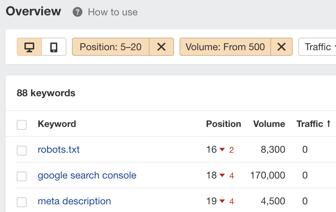Viewport: 336px width, 212px height.
Task: Open the robots.txt keyword link
Action: pyautogui.click(x=59, y=150)
